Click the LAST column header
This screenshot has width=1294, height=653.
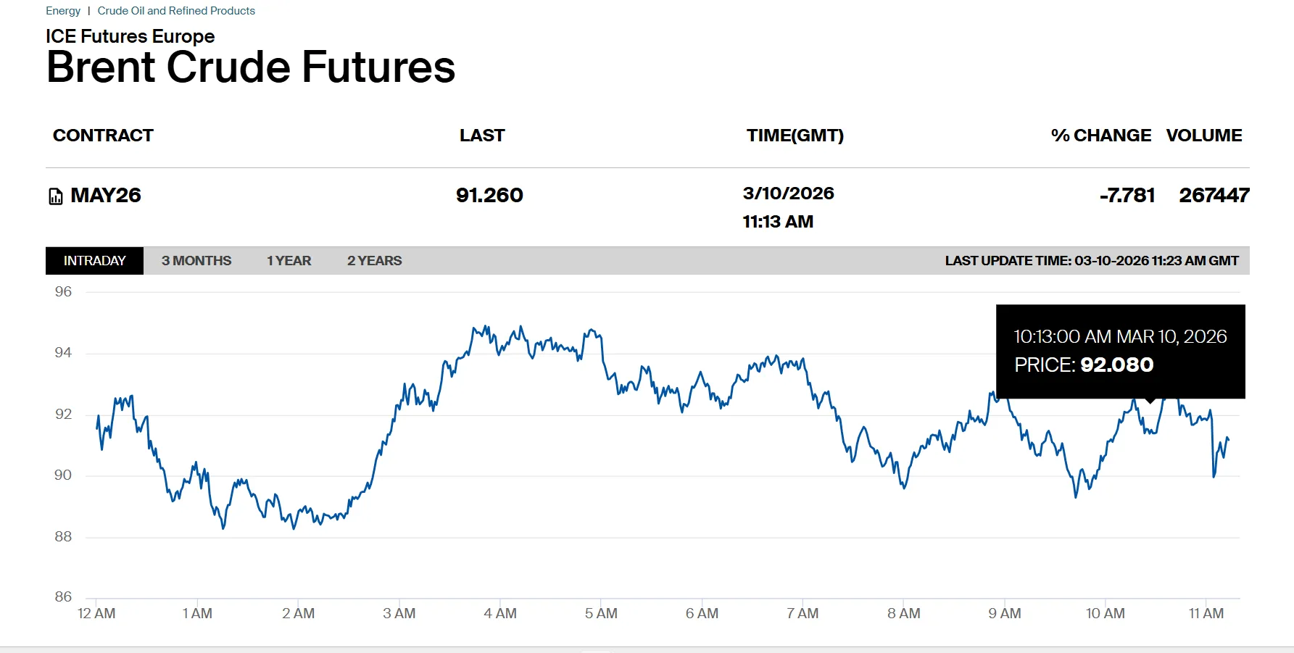pos(482,136)
